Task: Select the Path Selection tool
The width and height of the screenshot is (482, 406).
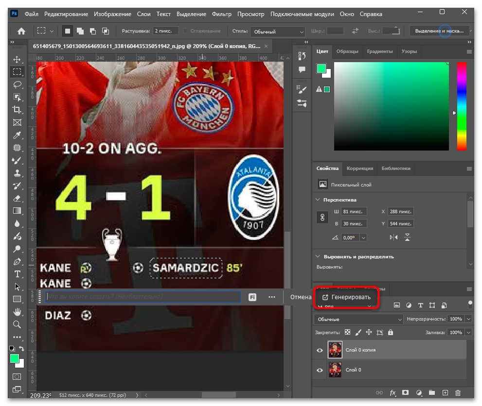Action: [x=17, y=287]
